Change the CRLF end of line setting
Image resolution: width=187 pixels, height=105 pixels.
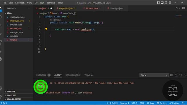coord(142,103)
